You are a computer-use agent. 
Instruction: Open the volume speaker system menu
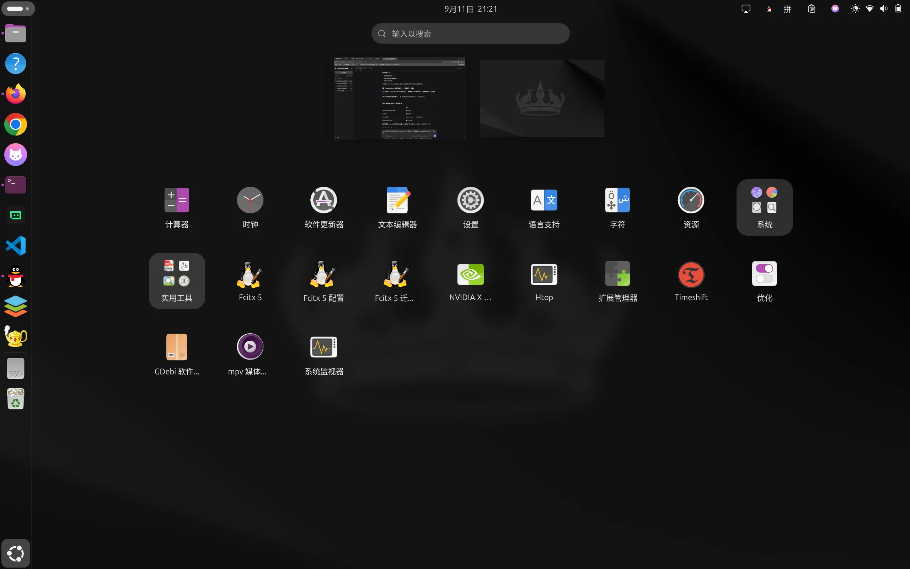point(884,9)
